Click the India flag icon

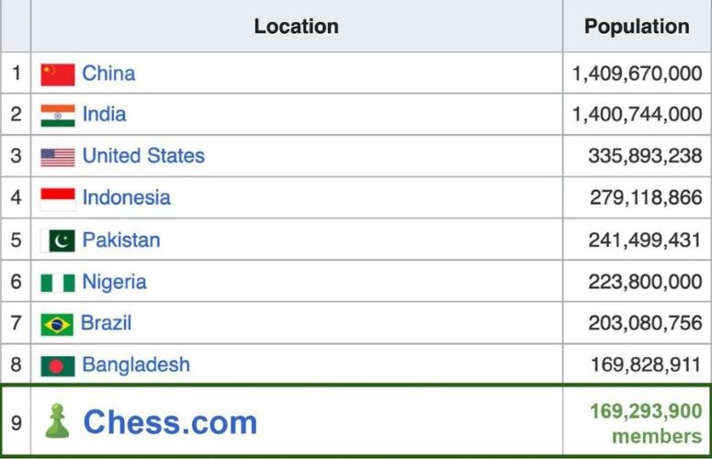pos(57,116)
